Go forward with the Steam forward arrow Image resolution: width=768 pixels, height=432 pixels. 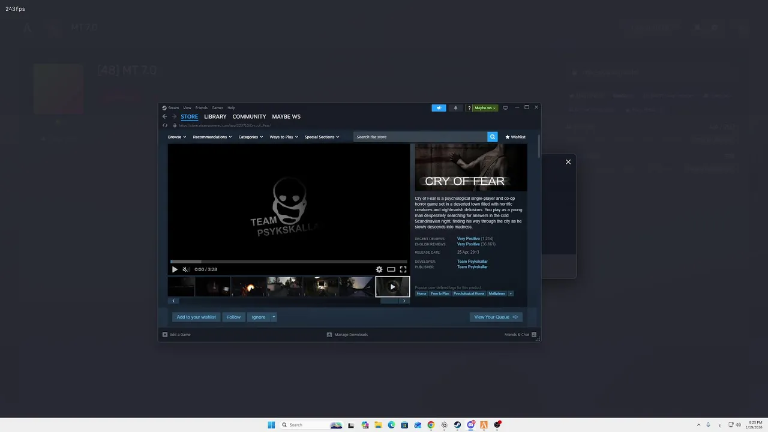point(174,116)
